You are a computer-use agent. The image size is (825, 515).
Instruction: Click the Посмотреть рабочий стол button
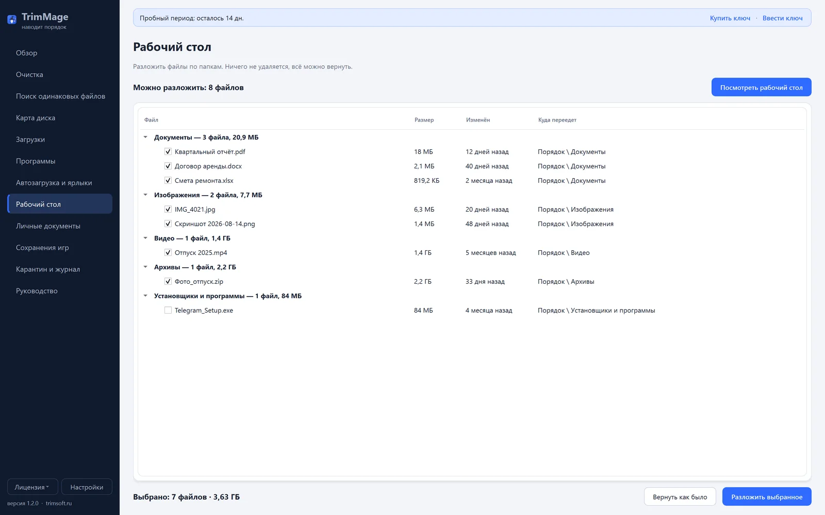[761, 87]
